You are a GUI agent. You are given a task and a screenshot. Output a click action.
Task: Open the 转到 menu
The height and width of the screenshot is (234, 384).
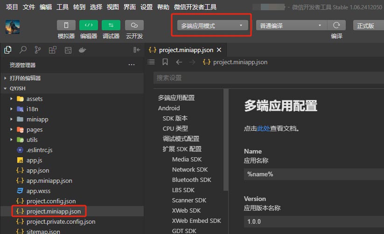[79, 7]
